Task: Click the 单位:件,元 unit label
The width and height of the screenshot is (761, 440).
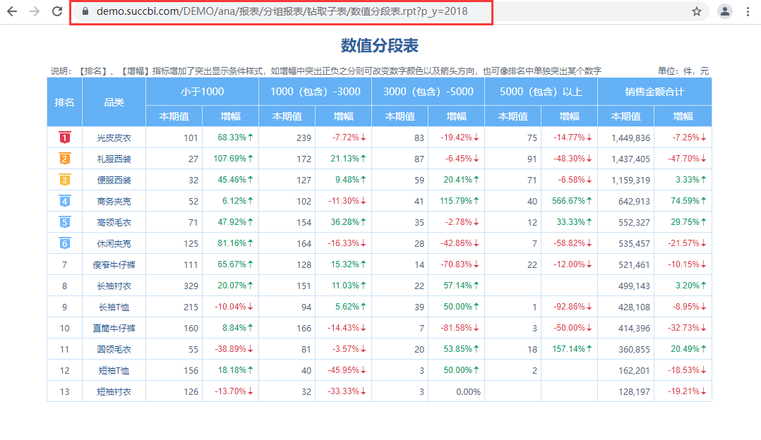Action: 683,71
